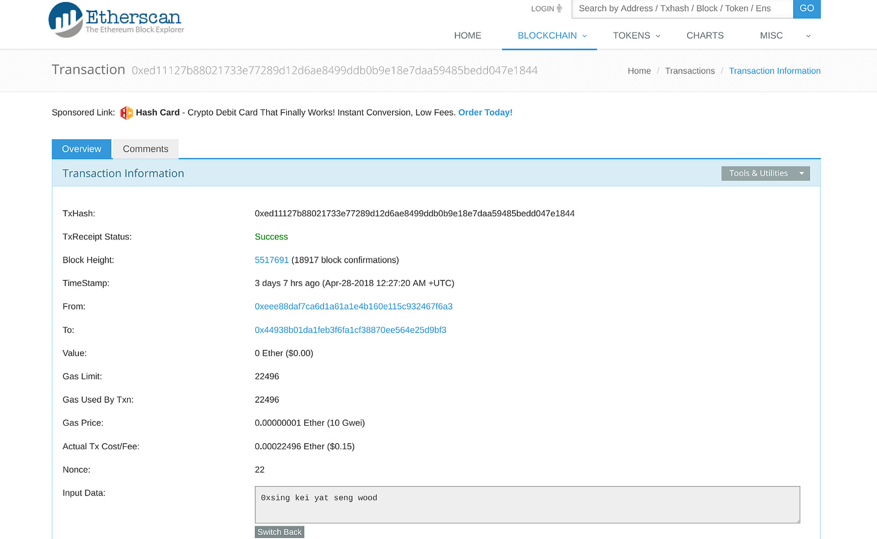Open block 5517691 link
877x539 pixels.
[x=272, y=260]
